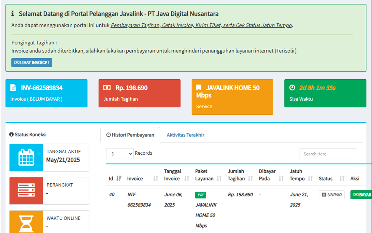Click the LIHAT INVOICE! button

coord(32,62)
